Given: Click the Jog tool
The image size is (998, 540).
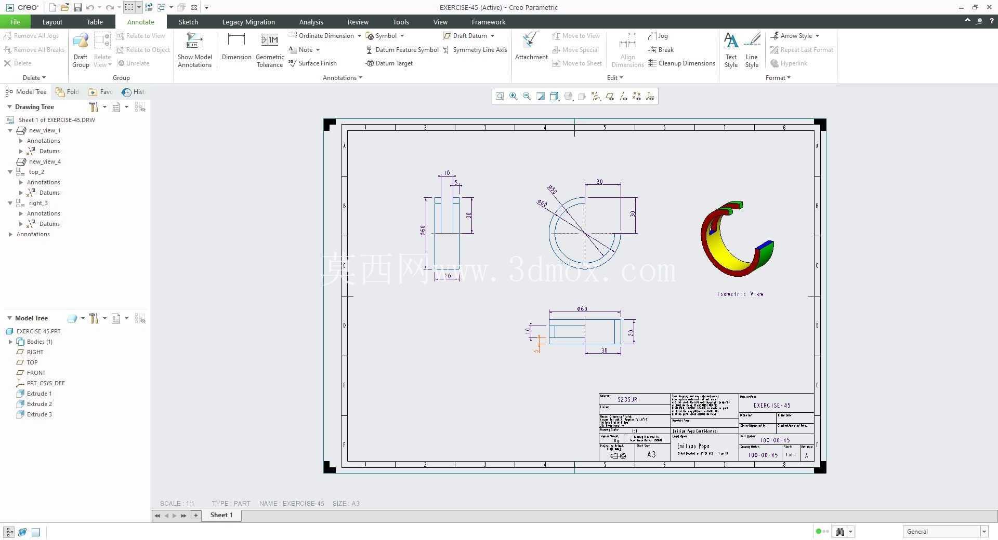Looking at the screenshot, I should point(658,36).
